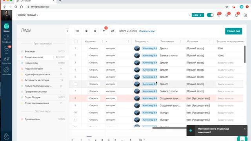Image resolution: width=251 pixels, height=141 pixels.
Task: Click owner tag in row 4
Action: click(x=149, y=70)
